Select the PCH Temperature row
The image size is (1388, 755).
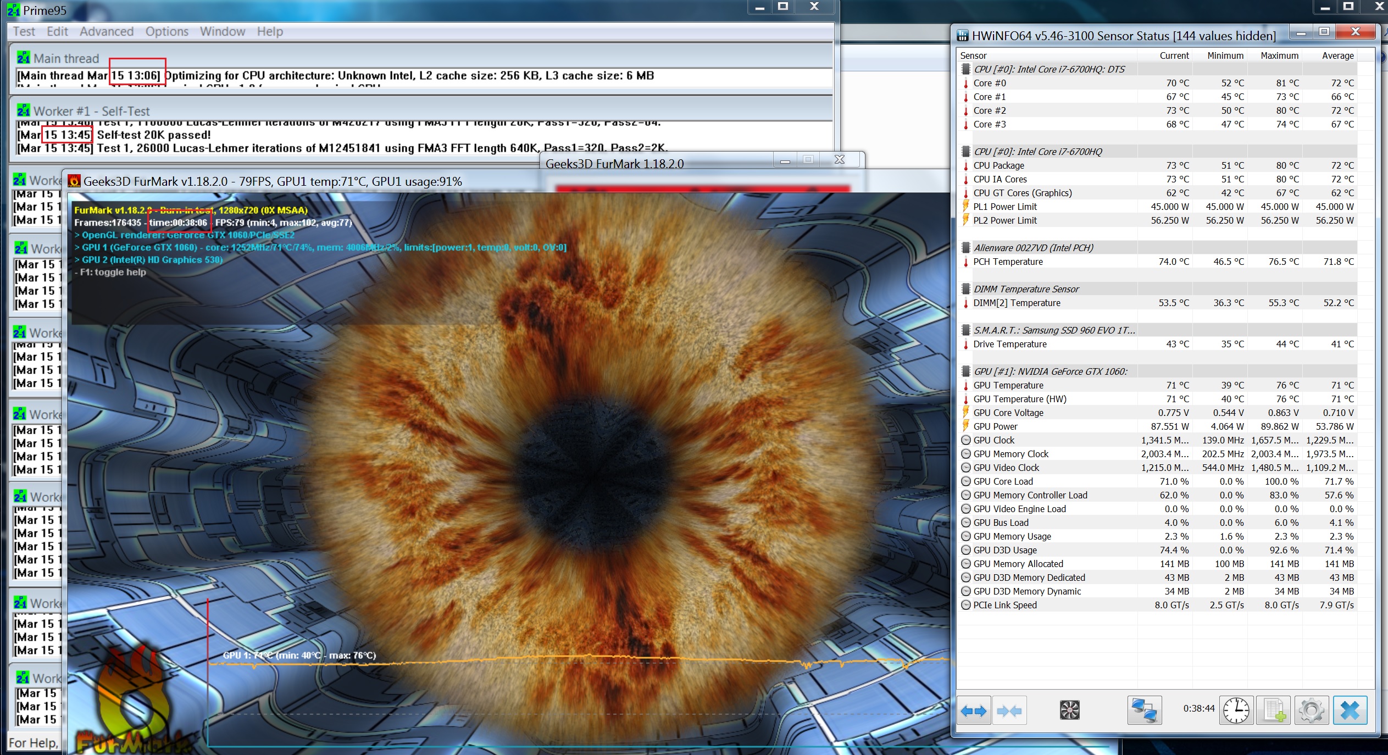pos(1157,262)
